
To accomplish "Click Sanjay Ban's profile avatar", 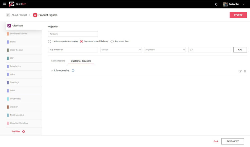I will (x=225, y=4).
